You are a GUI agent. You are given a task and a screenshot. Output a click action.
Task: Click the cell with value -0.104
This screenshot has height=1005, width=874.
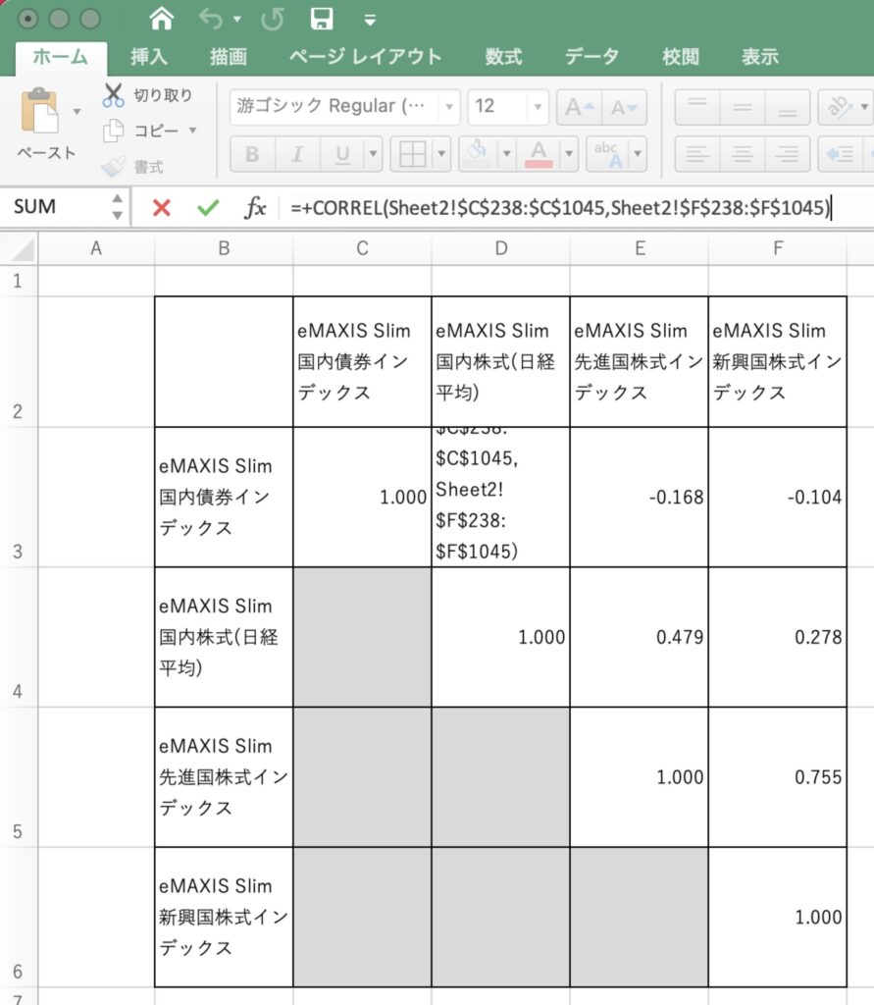coord(777,497)
